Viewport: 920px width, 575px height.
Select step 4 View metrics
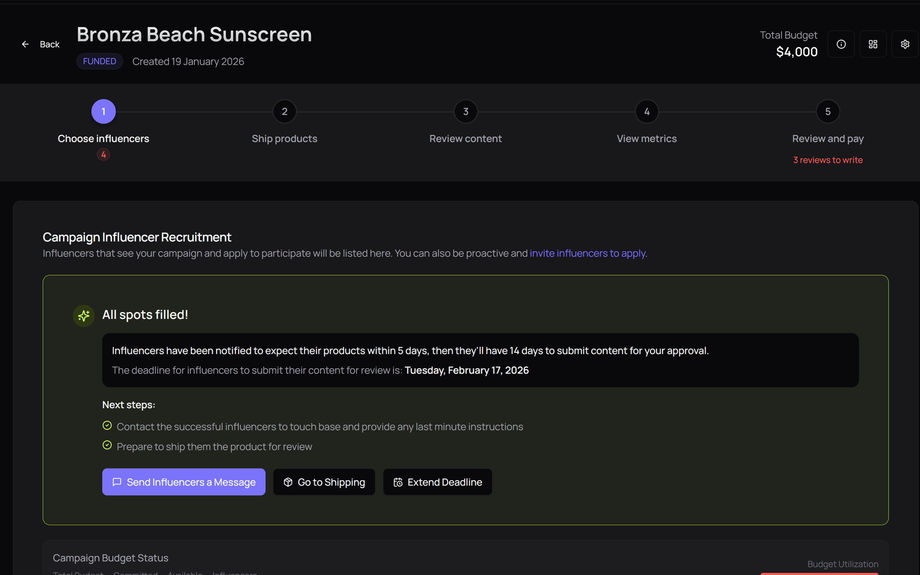coord(646,111)
